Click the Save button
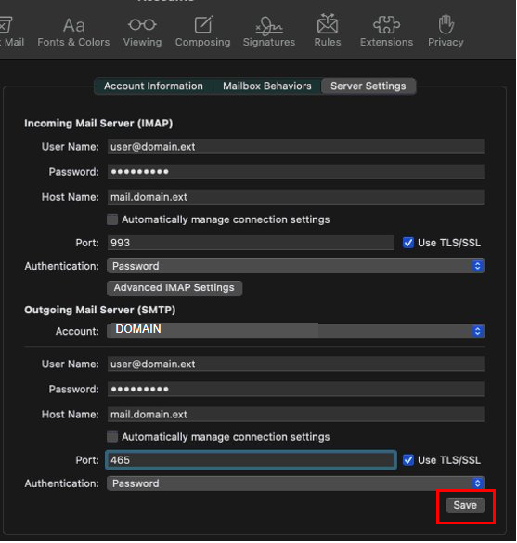The height and width of the screenshot is (543, 517). (x=465, y=505)
